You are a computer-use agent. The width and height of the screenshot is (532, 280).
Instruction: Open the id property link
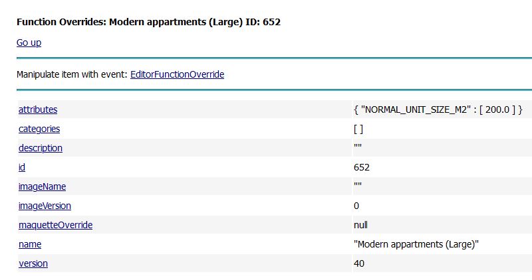(x=22, y=167)
